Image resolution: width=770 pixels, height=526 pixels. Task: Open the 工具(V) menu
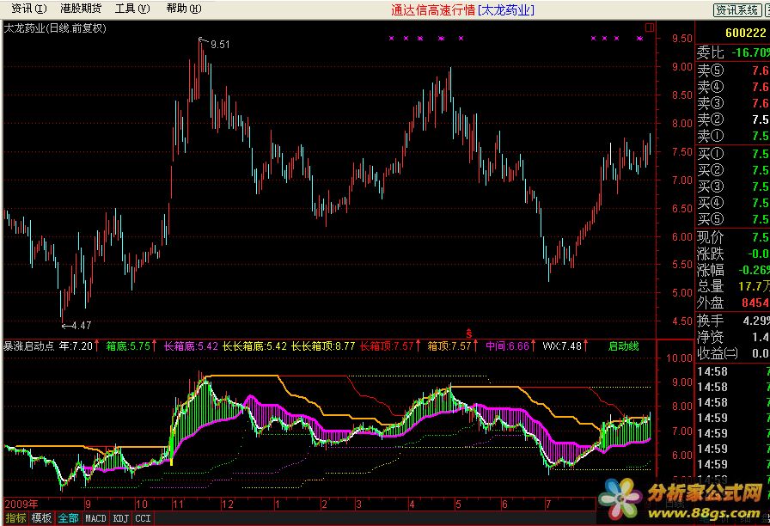(132, 9)
